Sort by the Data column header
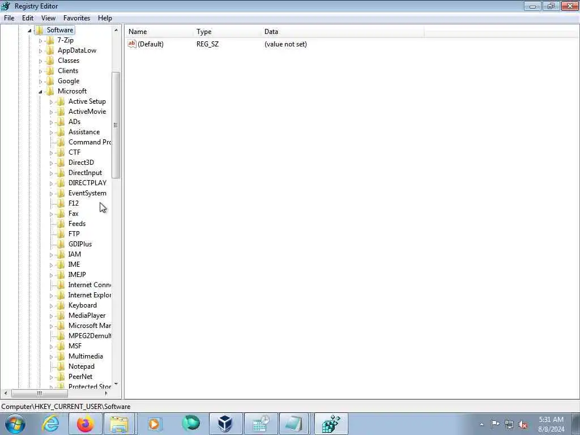This screenshot has height=435, width=580. (343, 32)
